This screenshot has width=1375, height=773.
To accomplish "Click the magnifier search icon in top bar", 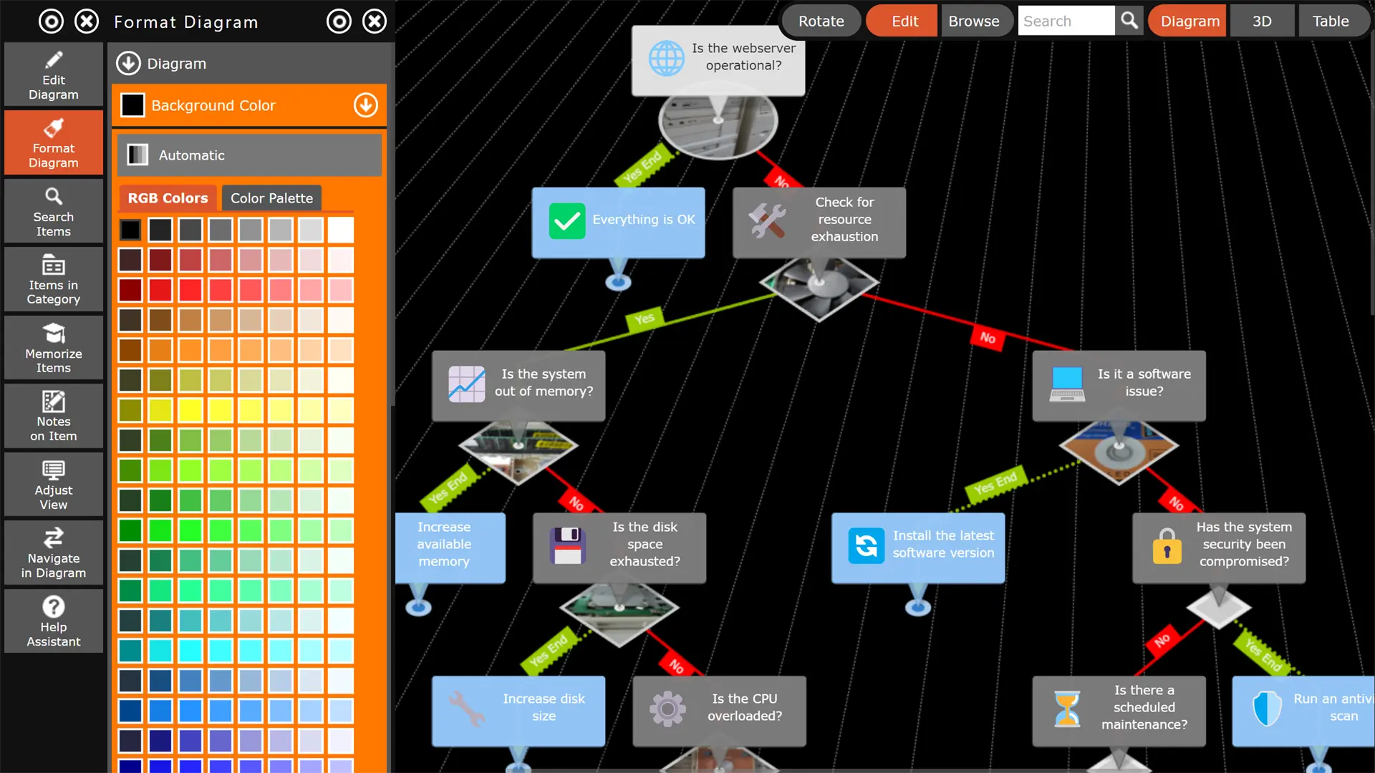I will pyautogui.click(x=1129, y=21).
